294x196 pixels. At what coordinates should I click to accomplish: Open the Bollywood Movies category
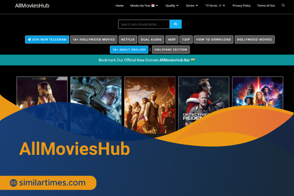(x=255, y=39)
